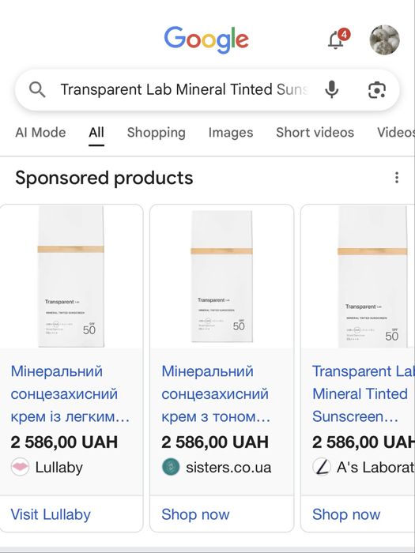This screenshot has height=553, width=415.
Task: Click Shop now under A's Laboratory
Action: pyautogui.click(x=346, y=514)
